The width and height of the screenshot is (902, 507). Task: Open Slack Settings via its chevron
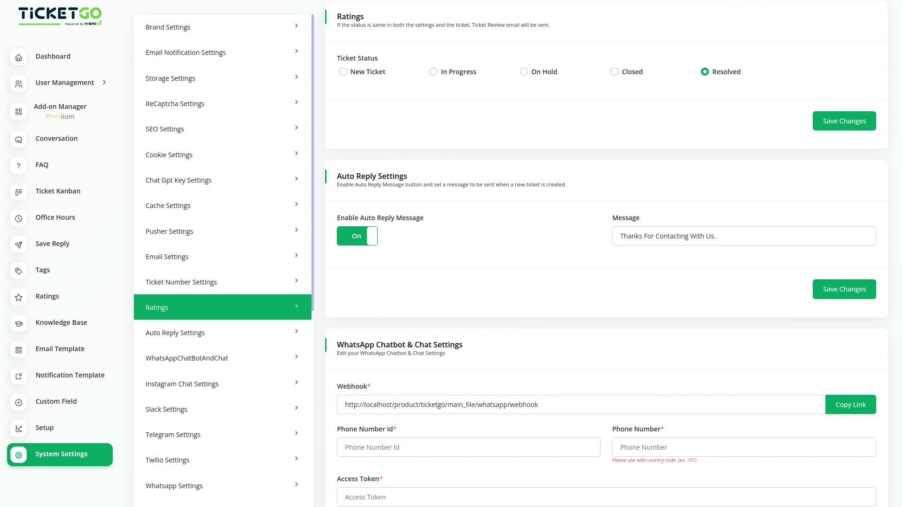point(296,408)
